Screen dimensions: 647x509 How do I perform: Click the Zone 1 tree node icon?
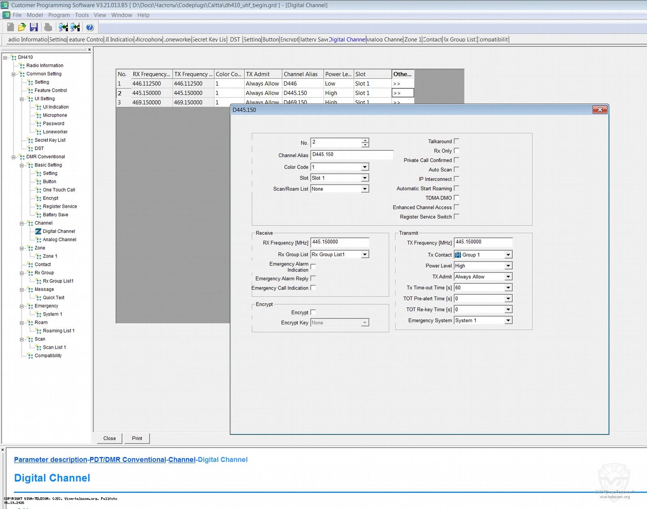coord(38,256)
